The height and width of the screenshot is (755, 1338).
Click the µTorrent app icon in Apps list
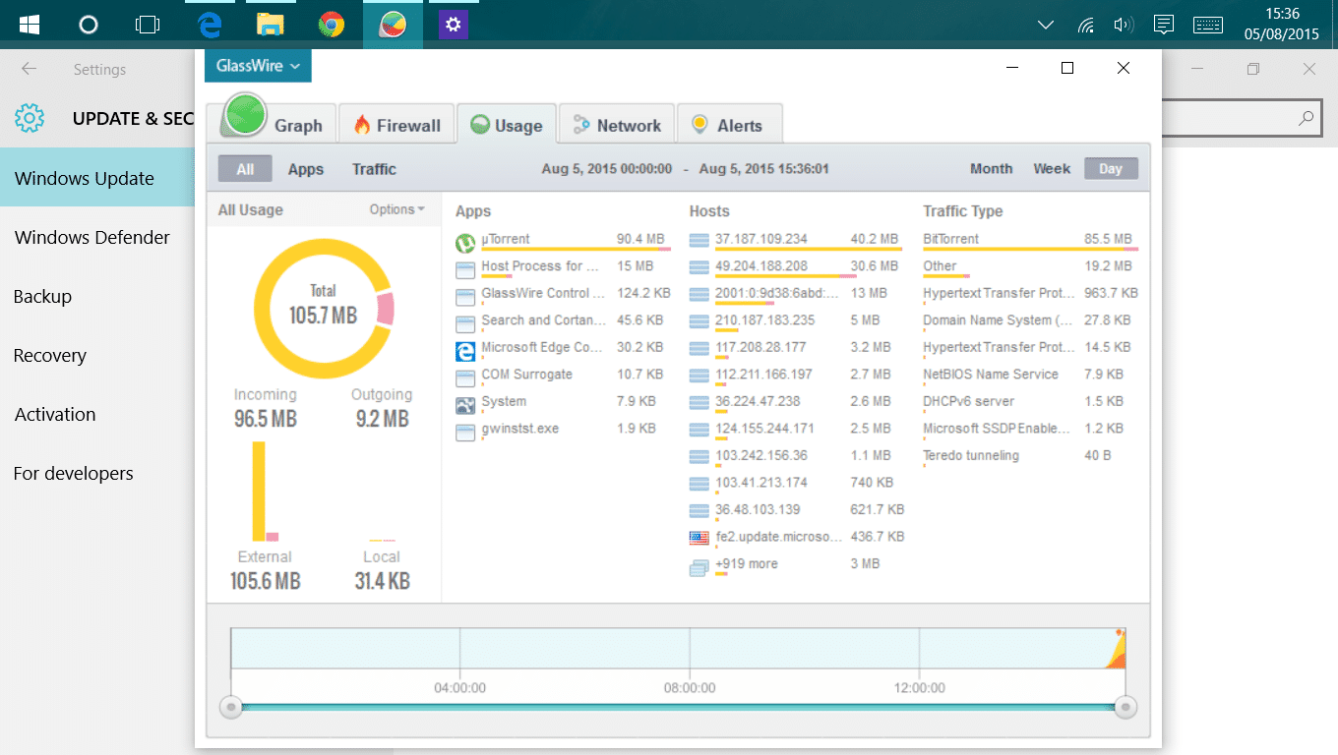[465, 243]
